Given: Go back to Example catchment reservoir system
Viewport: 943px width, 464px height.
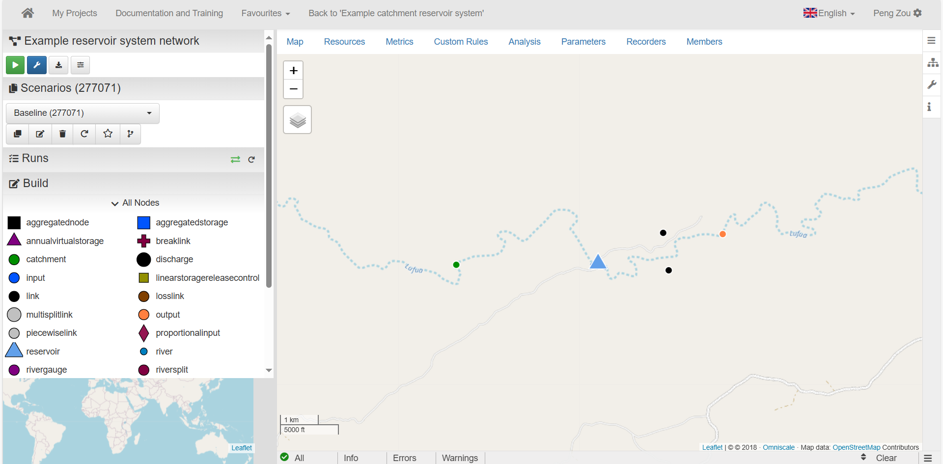Looking at the screenshot, I should point(396,13).
